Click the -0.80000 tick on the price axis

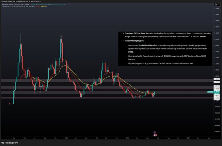tap(217, 132)
